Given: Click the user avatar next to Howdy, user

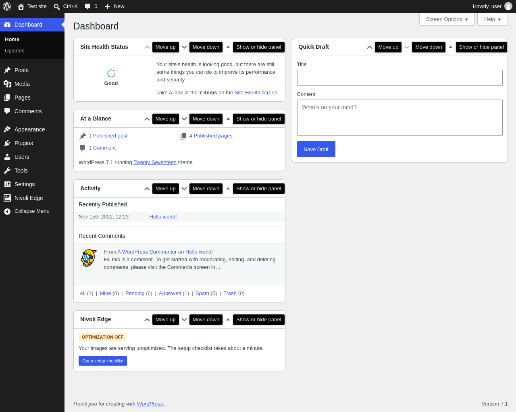Looking at the screenshot, I should point(508,6).
